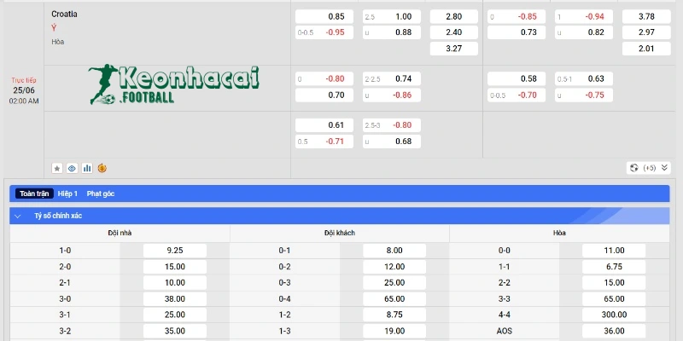Open the match statistics bar chart icon

87,168
